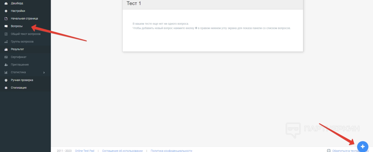Click the Статистика chart icon

(6, 72)
